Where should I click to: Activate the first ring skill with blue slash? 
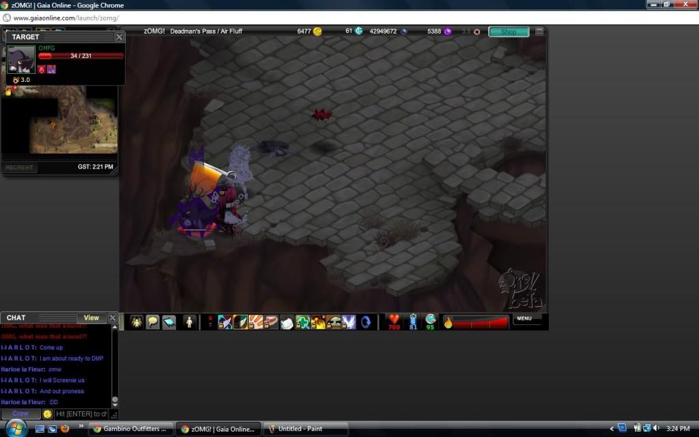click(x=225, y=322)
